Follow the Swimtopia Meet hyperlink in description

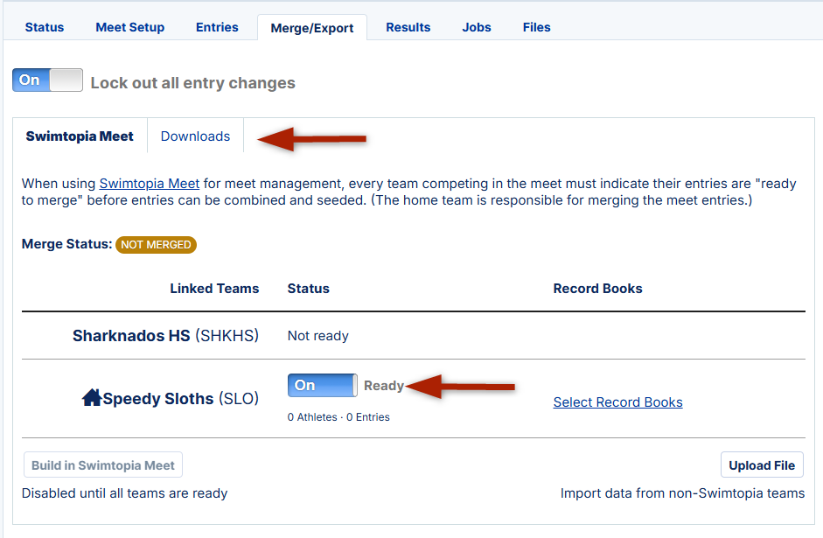click(x=149, y=184)
